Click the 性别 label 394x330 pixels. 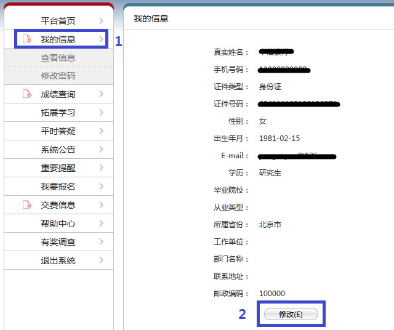(238, 121)
